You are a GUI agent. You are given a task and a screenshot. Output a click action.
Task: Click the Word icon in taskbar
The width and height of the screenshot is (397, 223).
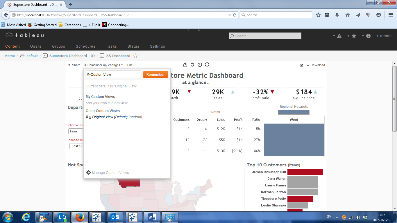point(152,217)
